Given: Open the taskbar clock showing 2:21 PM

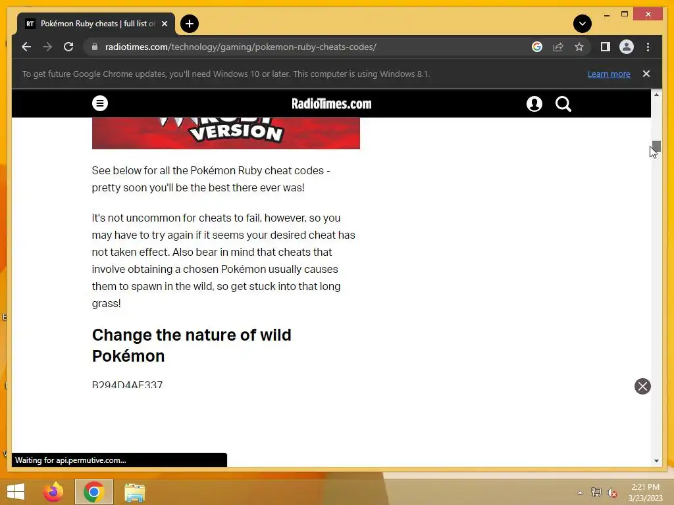Looking at the screenshot, I should pyautogui.click(x=645, y=493).
